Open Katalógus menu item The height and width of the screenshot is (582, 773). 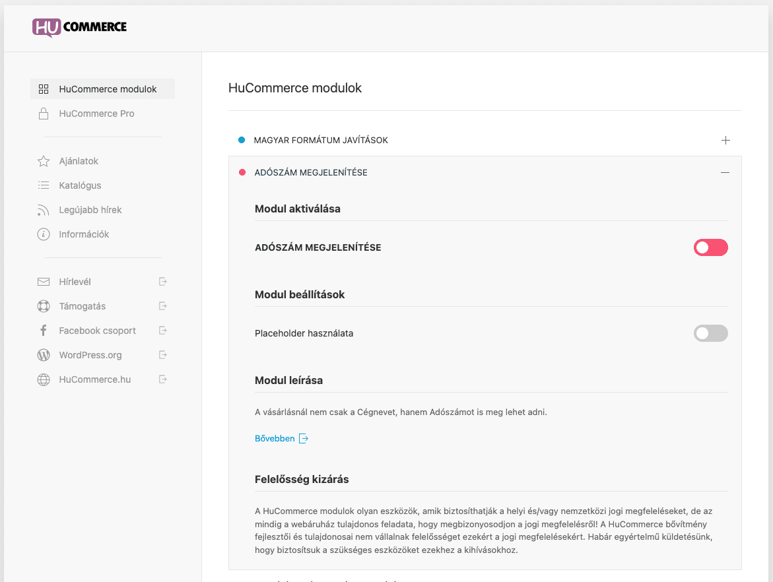(102, 185)
